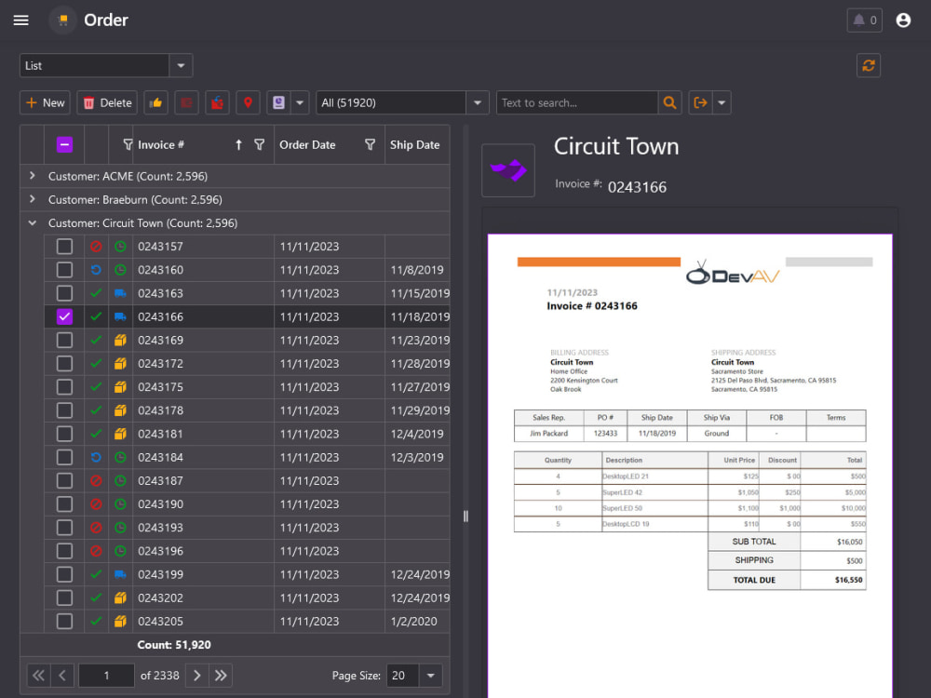Check the box for invoice 0243205

pyautogui.click(x=65, y=622)
